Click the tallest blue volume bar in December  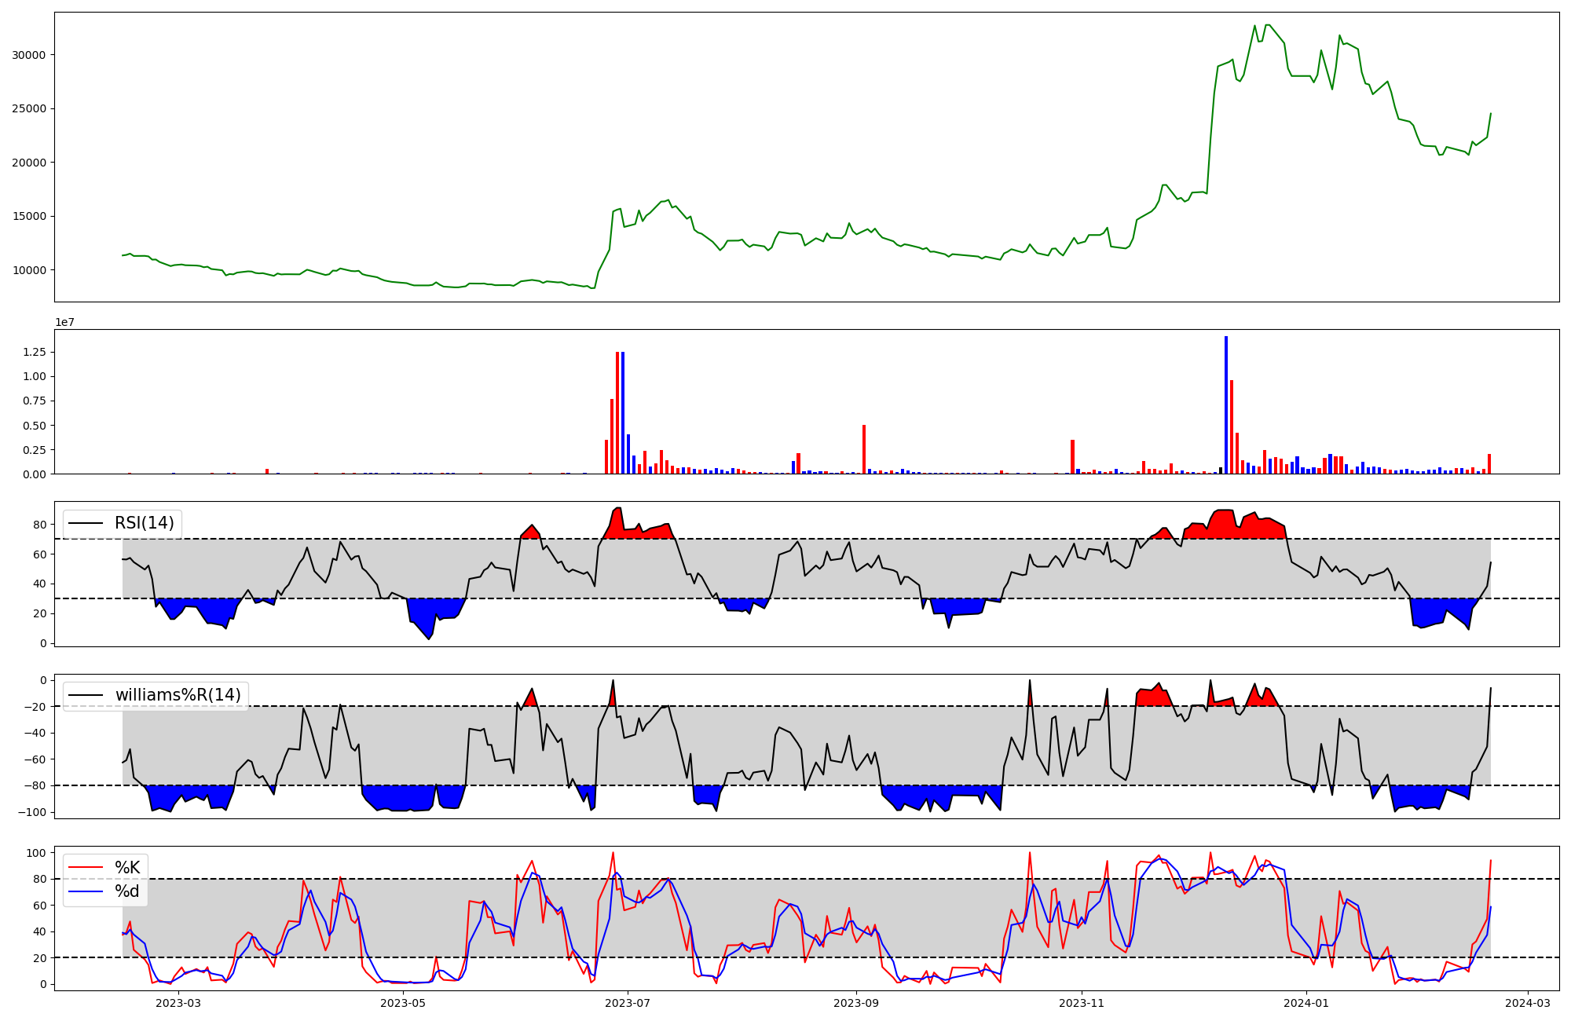point(1226,404)
